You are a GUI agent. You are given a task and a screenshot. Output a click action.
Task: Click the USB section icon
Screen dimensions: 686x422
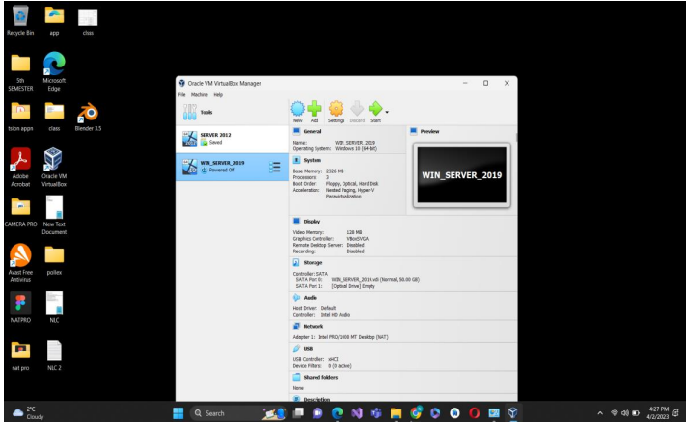coord(296,348)
